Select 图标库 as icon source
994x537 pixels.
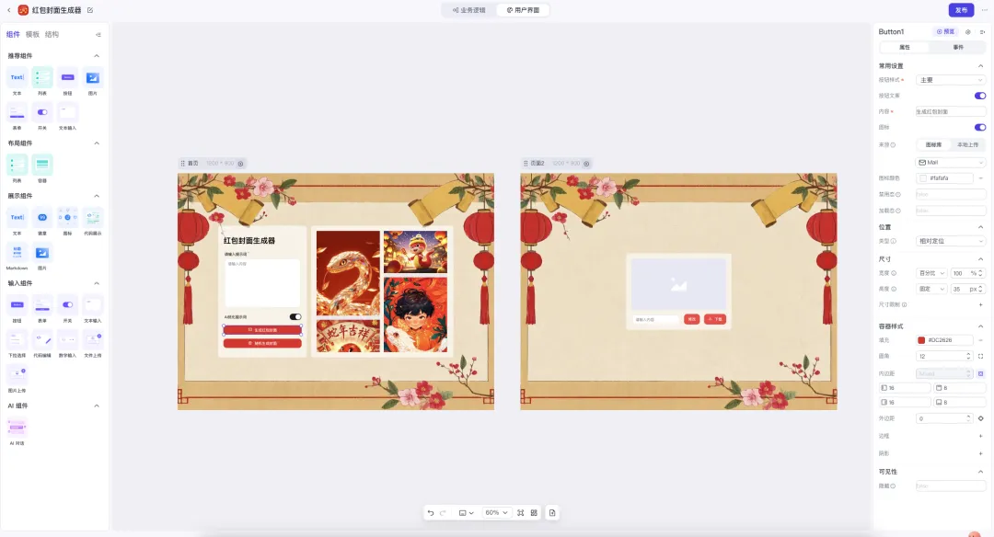933,145
